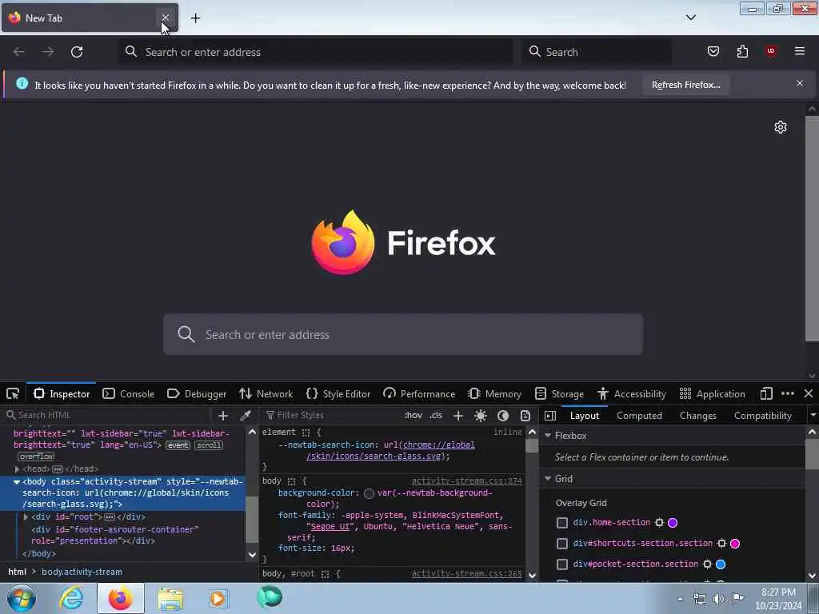
Task: Toggle dark color scheme simulation icon
Action: [x=503, y=416]
